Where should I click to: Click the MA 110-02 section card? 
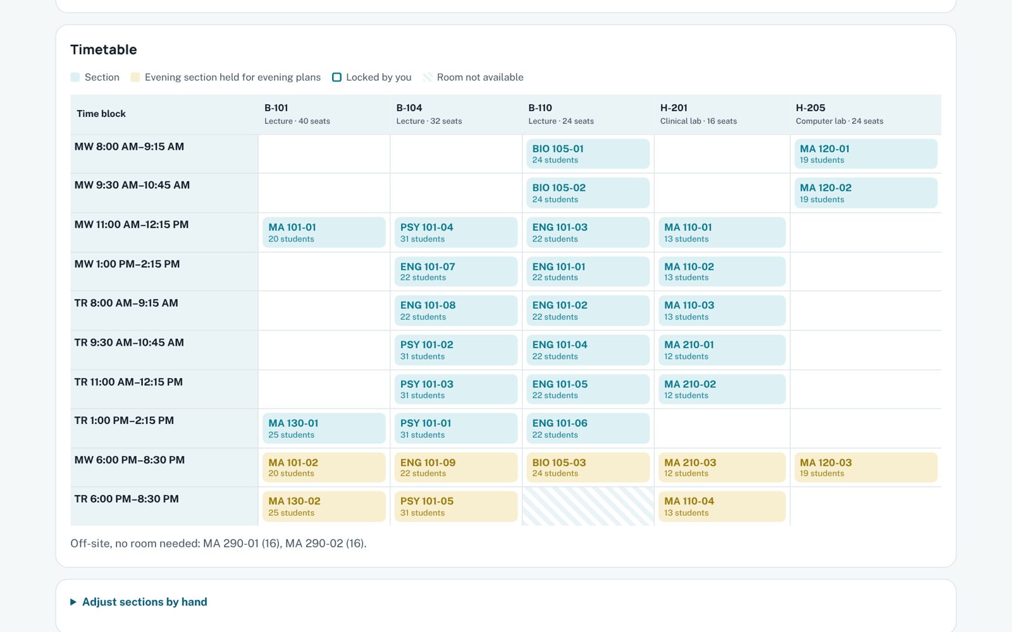tap(722, 272)
